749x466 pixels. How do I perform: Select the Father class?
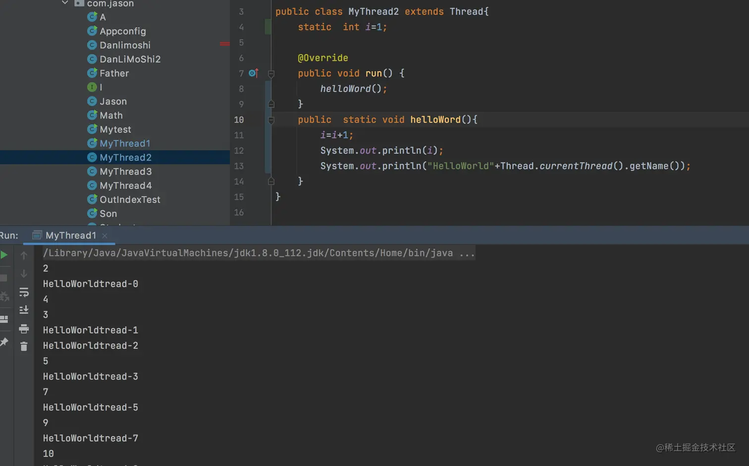[114, 73]
